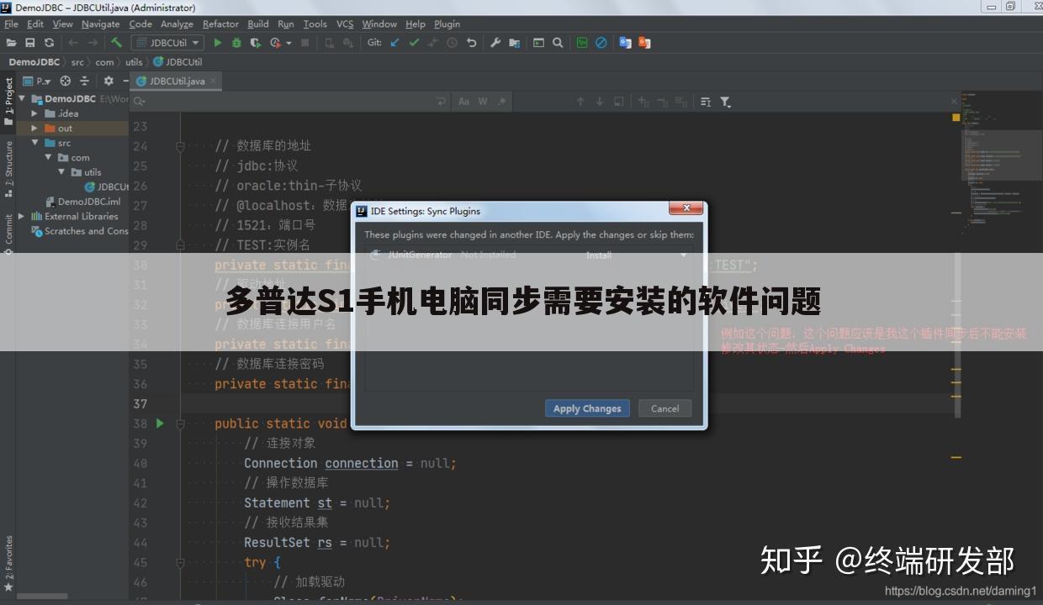Toggle Words W option in find bar
Screen dimensions: 1043x605
(483, 102)
